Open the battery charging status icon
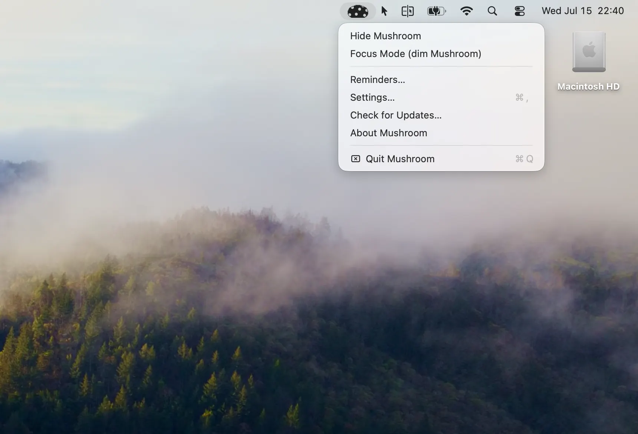Screen dimensions: 638x434 click(437, 11)
